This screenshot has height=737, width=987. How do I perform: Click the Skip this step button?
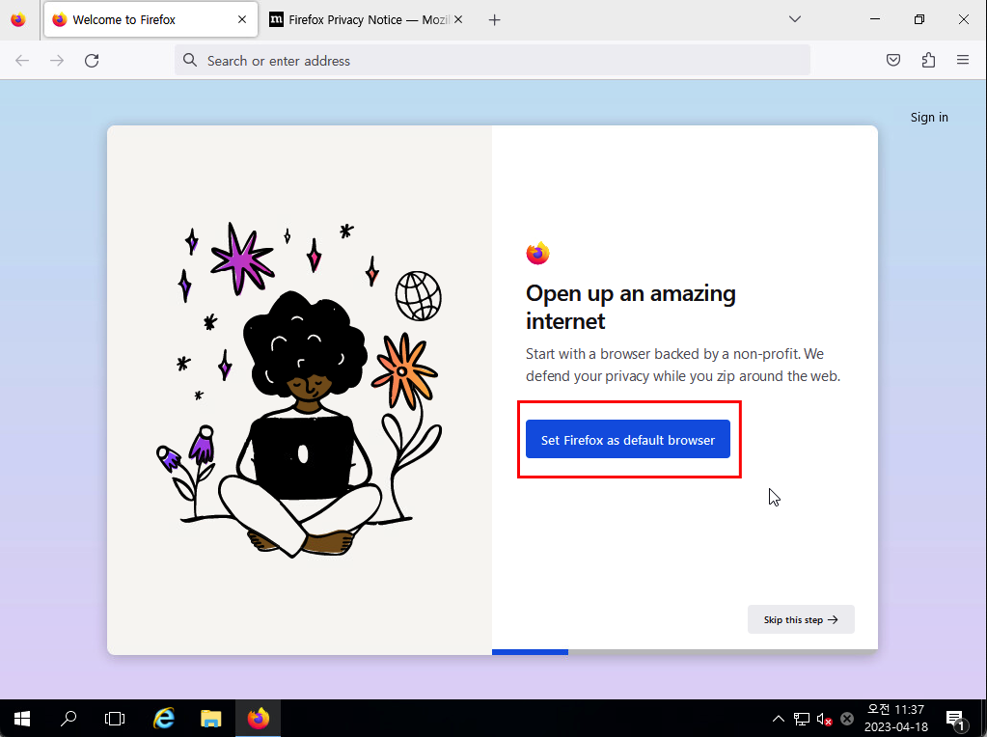(x=801, y=619)
